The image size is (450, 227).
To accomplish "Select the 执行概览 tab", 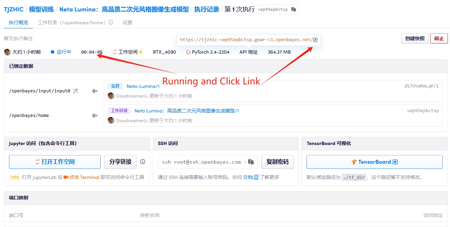I will [x=18, y=22].
